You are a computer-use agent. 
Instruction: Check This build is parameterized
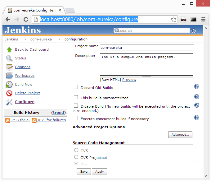(x=76, y=97)
